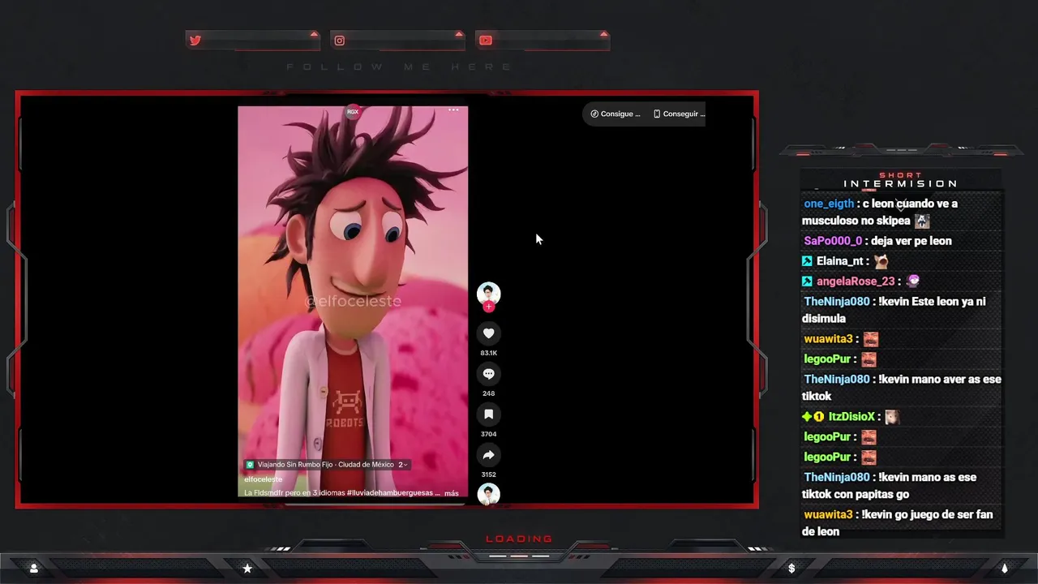Screen dimensions: 1038x584
Task: Click TheNinja080 in 'mano aver as ese' message
Action: [x=836, y=380]
